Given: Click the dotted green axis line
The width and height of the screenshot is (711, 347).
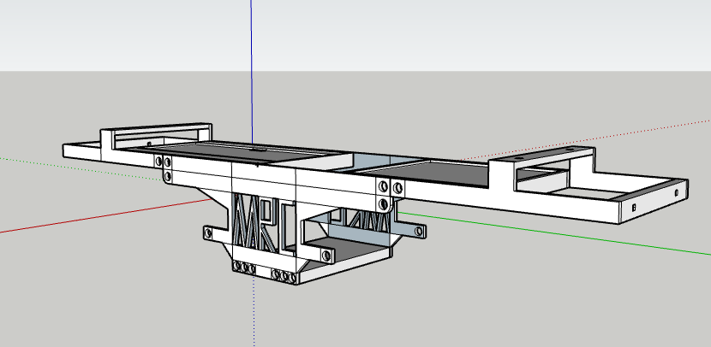Looking at the screenshot, I should (81, 168).
